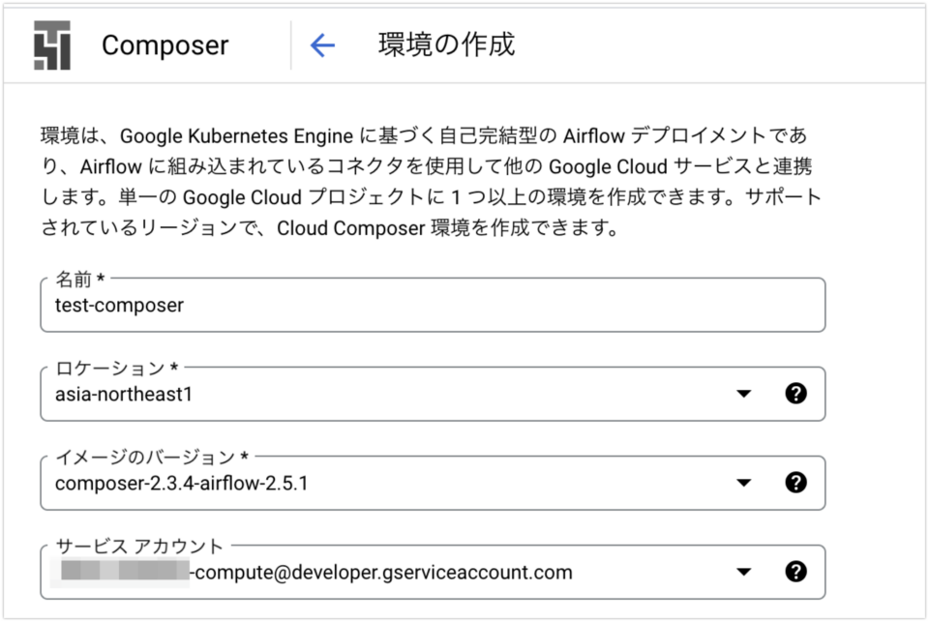Select the composer-2.3.4-airflow-2.5.1 version value

(182, 483)
